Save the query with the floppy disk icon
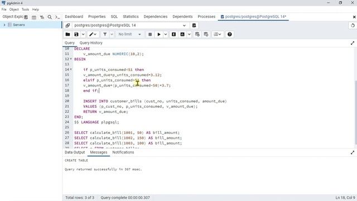The height and width of the screenshot is (201, 357). point(76,34)
